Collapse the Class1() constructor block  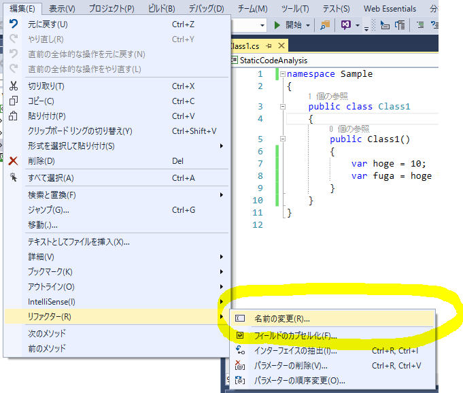tap(283, 139)
